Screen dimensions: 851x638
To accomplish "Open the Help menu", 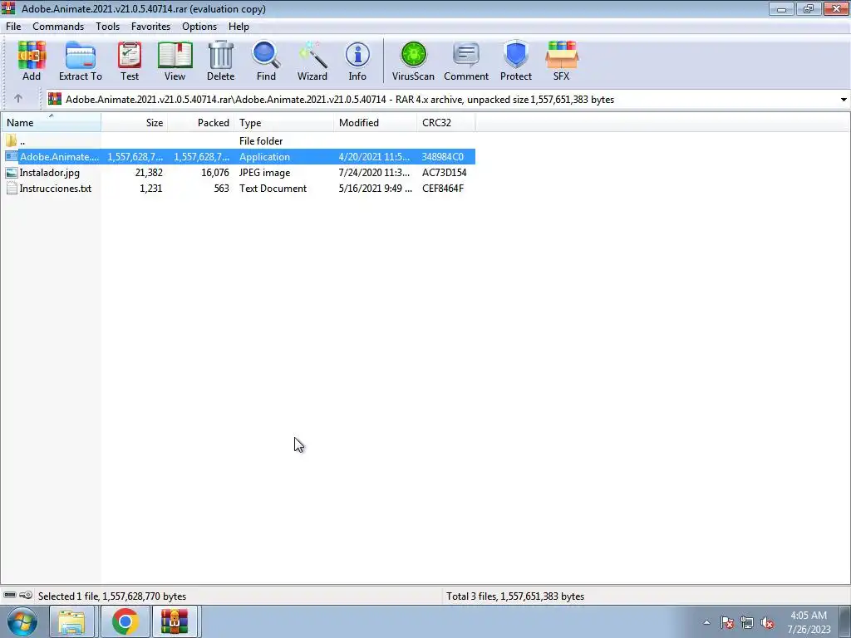I will 239,26.
